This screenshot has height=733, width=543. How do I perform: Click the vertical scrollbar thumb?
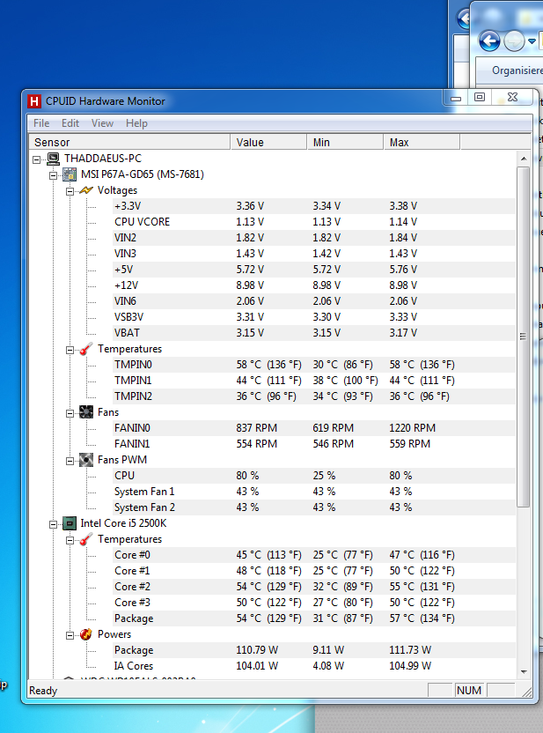(x=524, y=337)
